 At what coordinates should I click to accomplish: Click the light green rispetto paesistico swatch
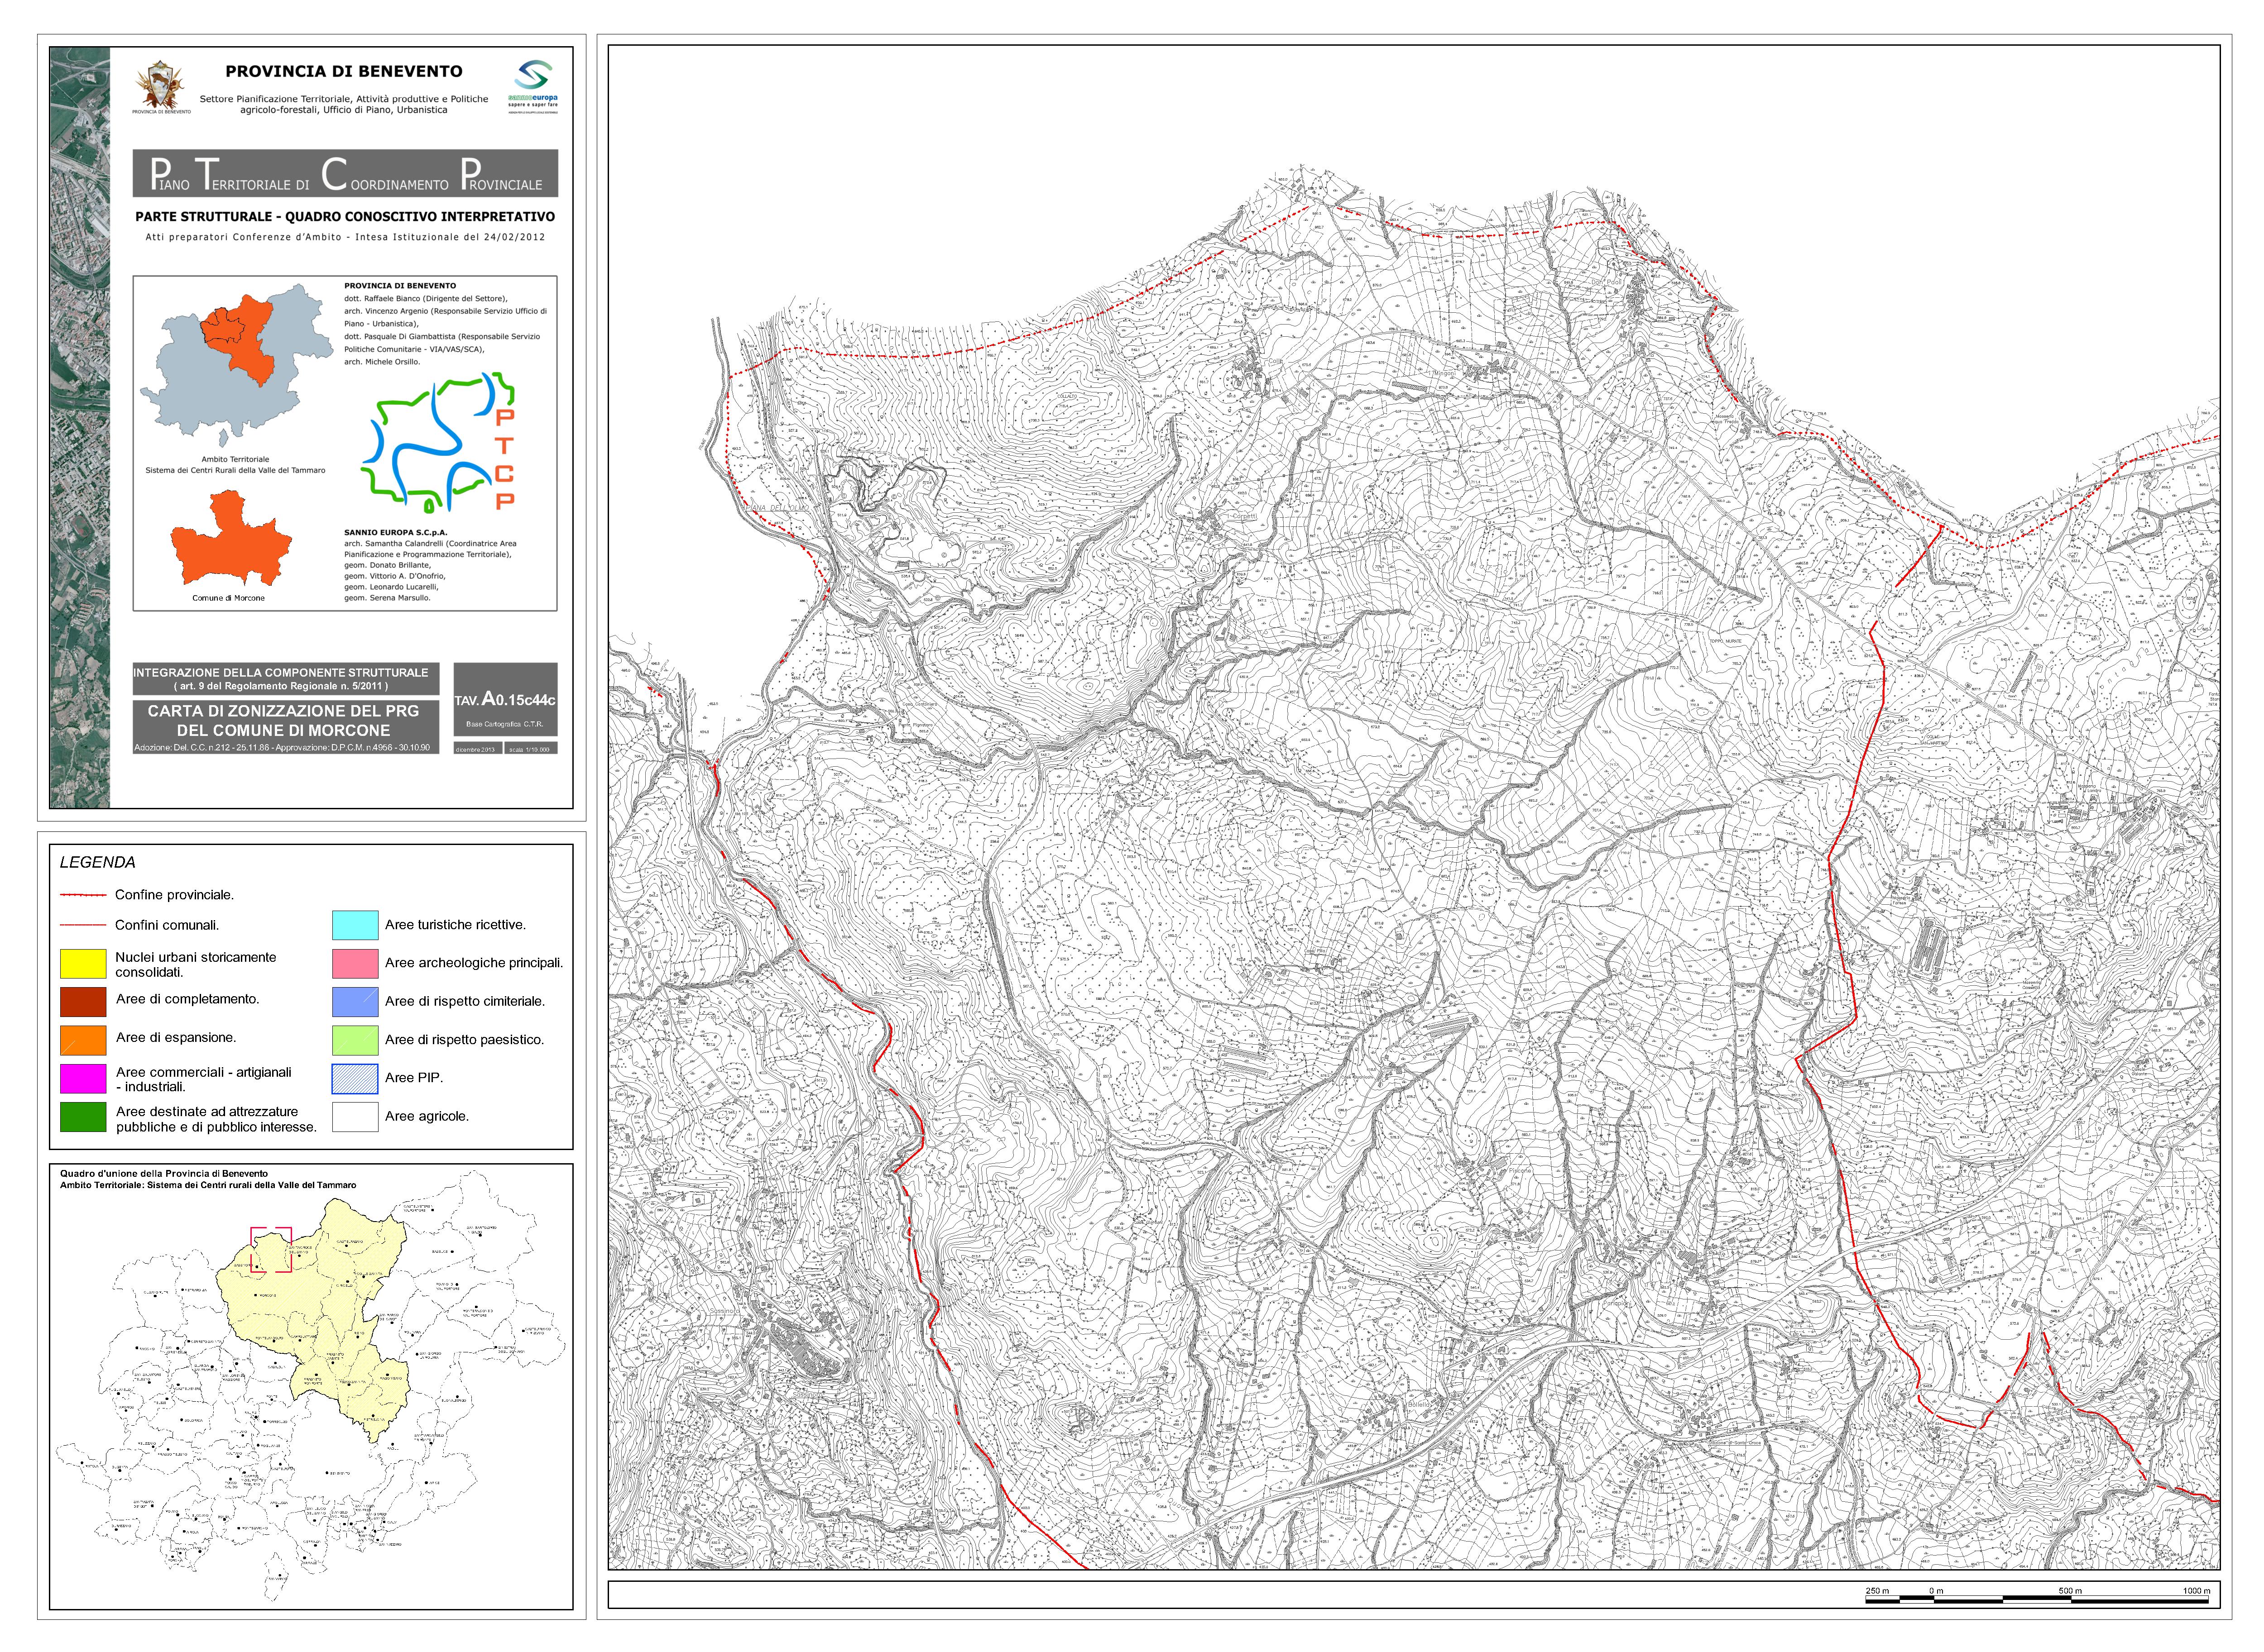(354, 1040)
